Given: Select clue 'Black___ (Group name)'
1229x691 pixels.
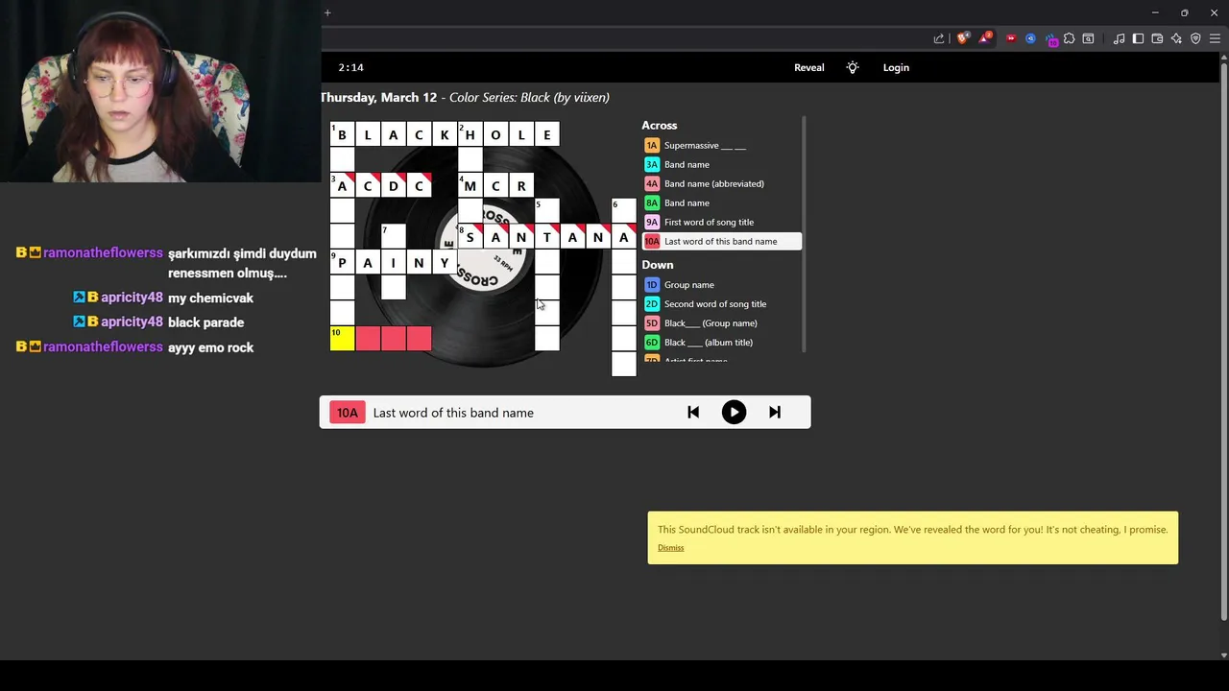Looking at the screenshot, I should click(x=711, y=322).
